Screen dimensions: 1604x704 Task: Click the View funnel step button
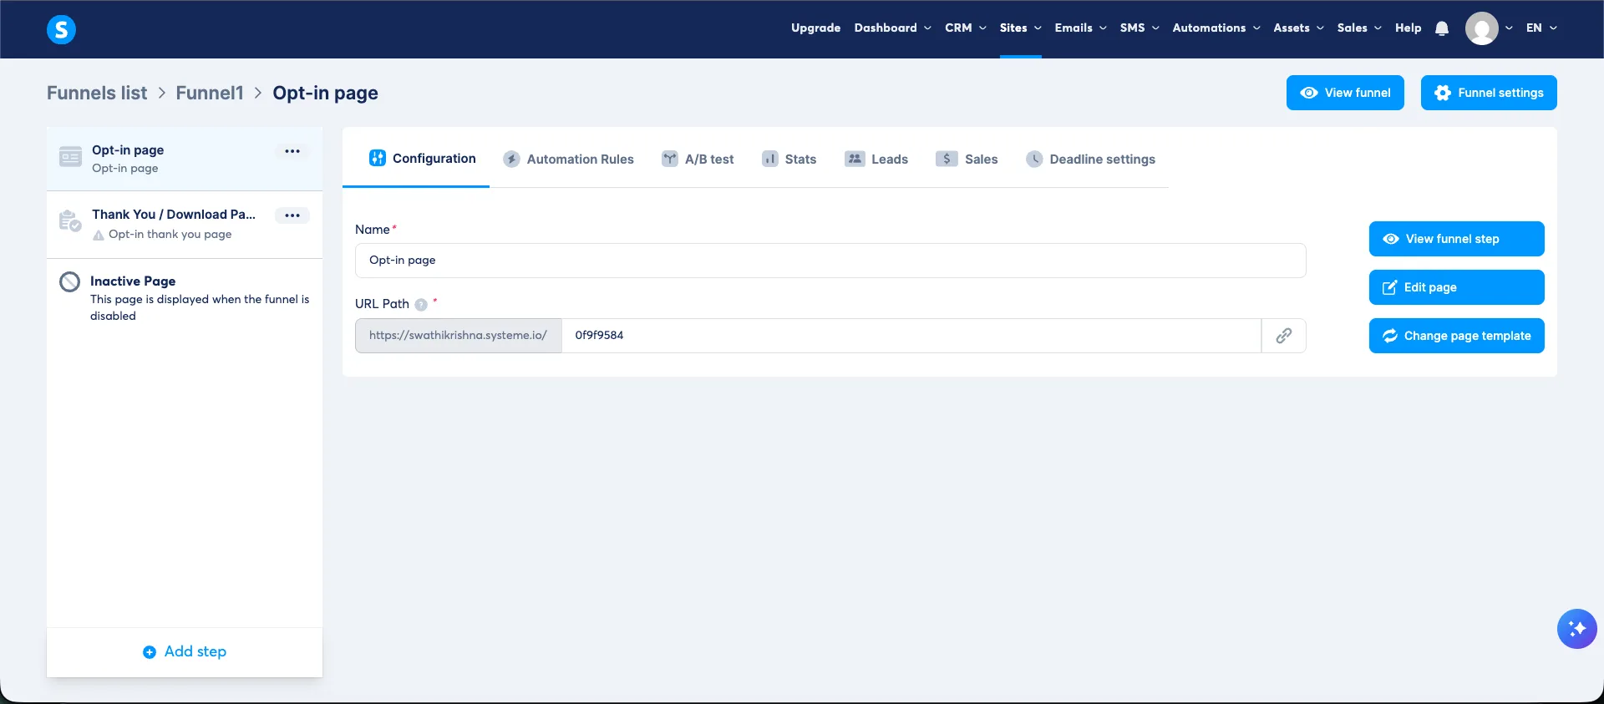coord(1456,239)
